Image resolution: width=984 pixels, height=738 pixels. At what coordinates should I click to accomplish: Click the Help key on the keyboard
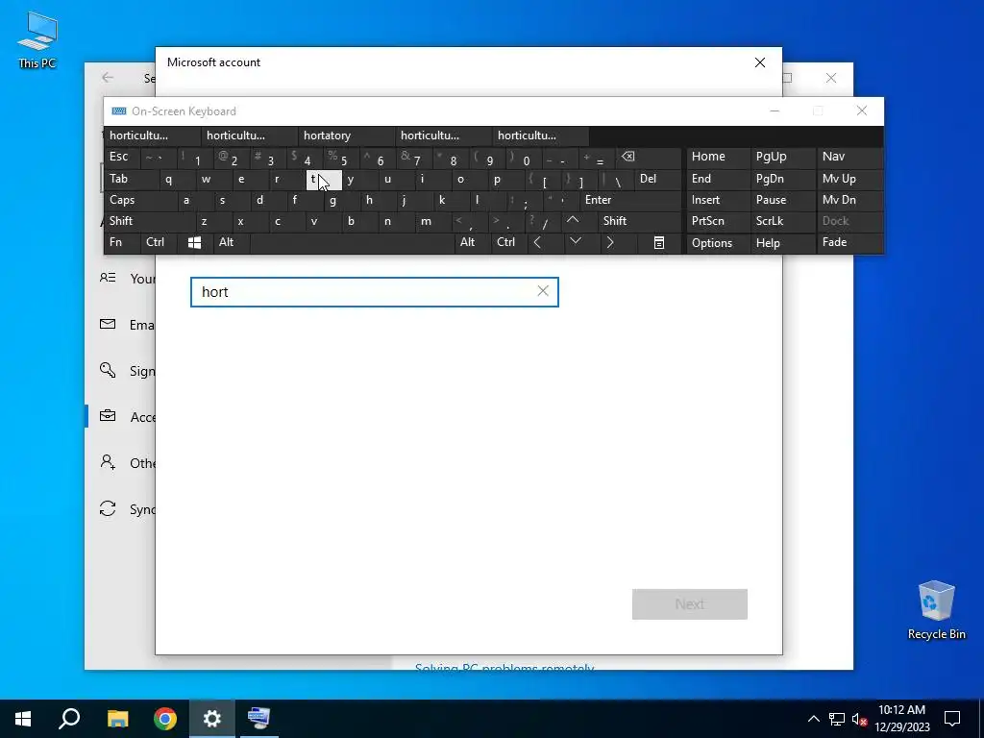pos(782,243)
